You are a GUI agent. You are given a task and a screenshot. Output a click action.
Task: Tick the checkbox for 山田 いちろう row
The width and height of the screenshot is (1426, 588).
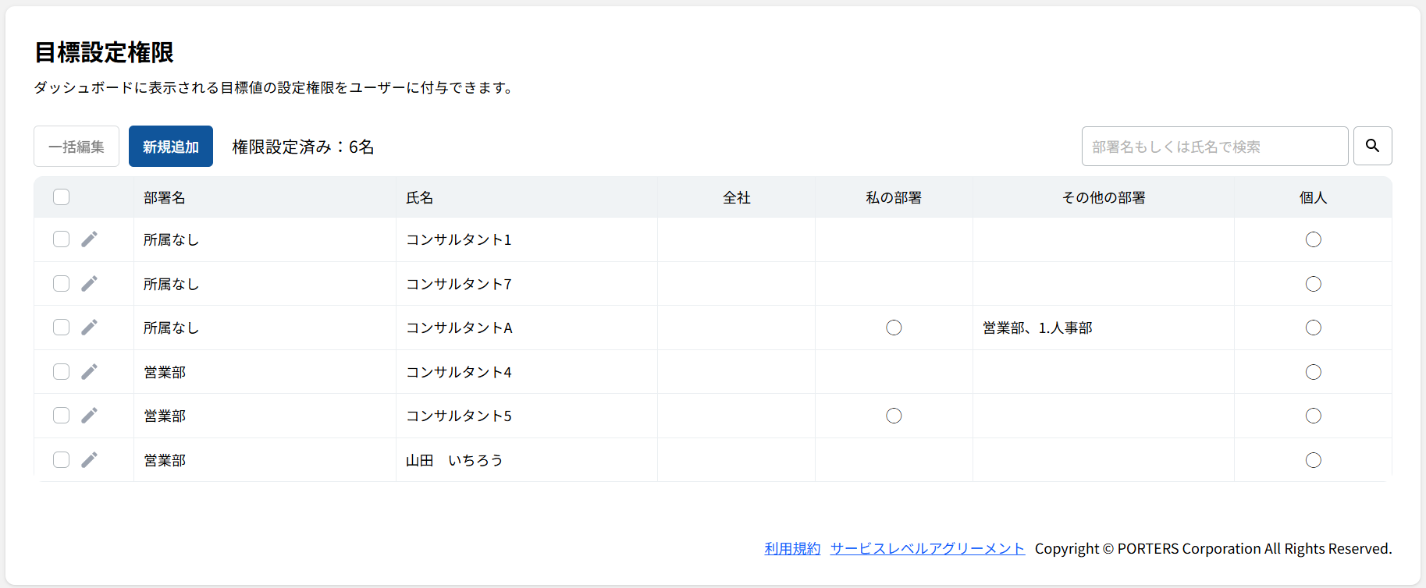click(61, 460)
